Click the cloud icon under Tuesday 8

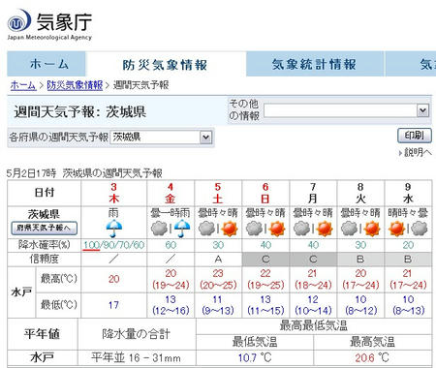pyautogui.click(x=349, y=229)
